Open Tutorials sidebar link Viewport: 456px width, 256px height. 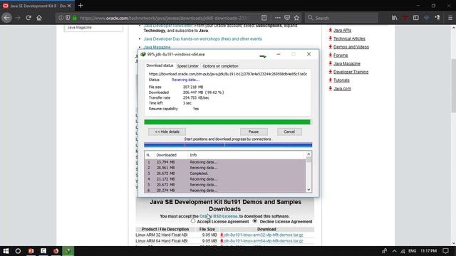[x=341, y=80]
